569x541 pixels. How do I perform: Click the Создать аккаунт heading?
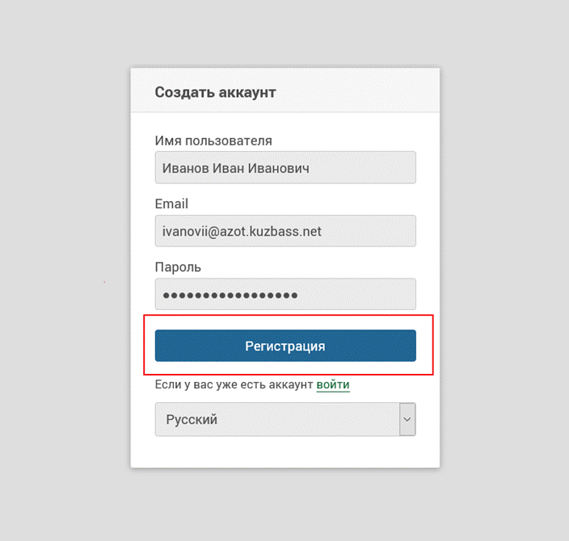coord(215,92)
